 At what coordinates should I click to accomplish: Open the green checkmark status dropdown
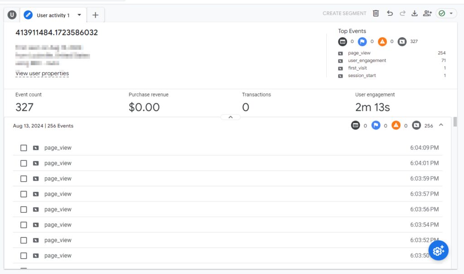coord(446,13)
